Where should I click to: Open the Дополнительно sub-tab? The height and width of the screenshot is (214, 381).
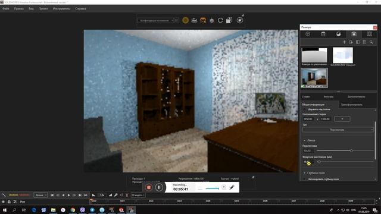[356, 97]
